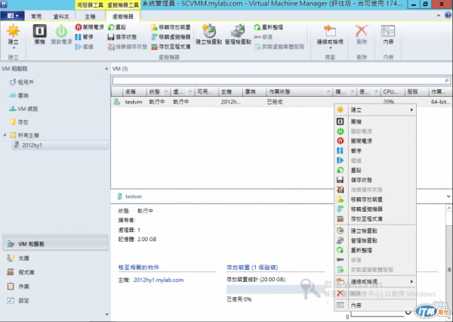The image size is (453, 322).
Task: Choose 暫停 in the context menu
Action: [x=374, y=150]
